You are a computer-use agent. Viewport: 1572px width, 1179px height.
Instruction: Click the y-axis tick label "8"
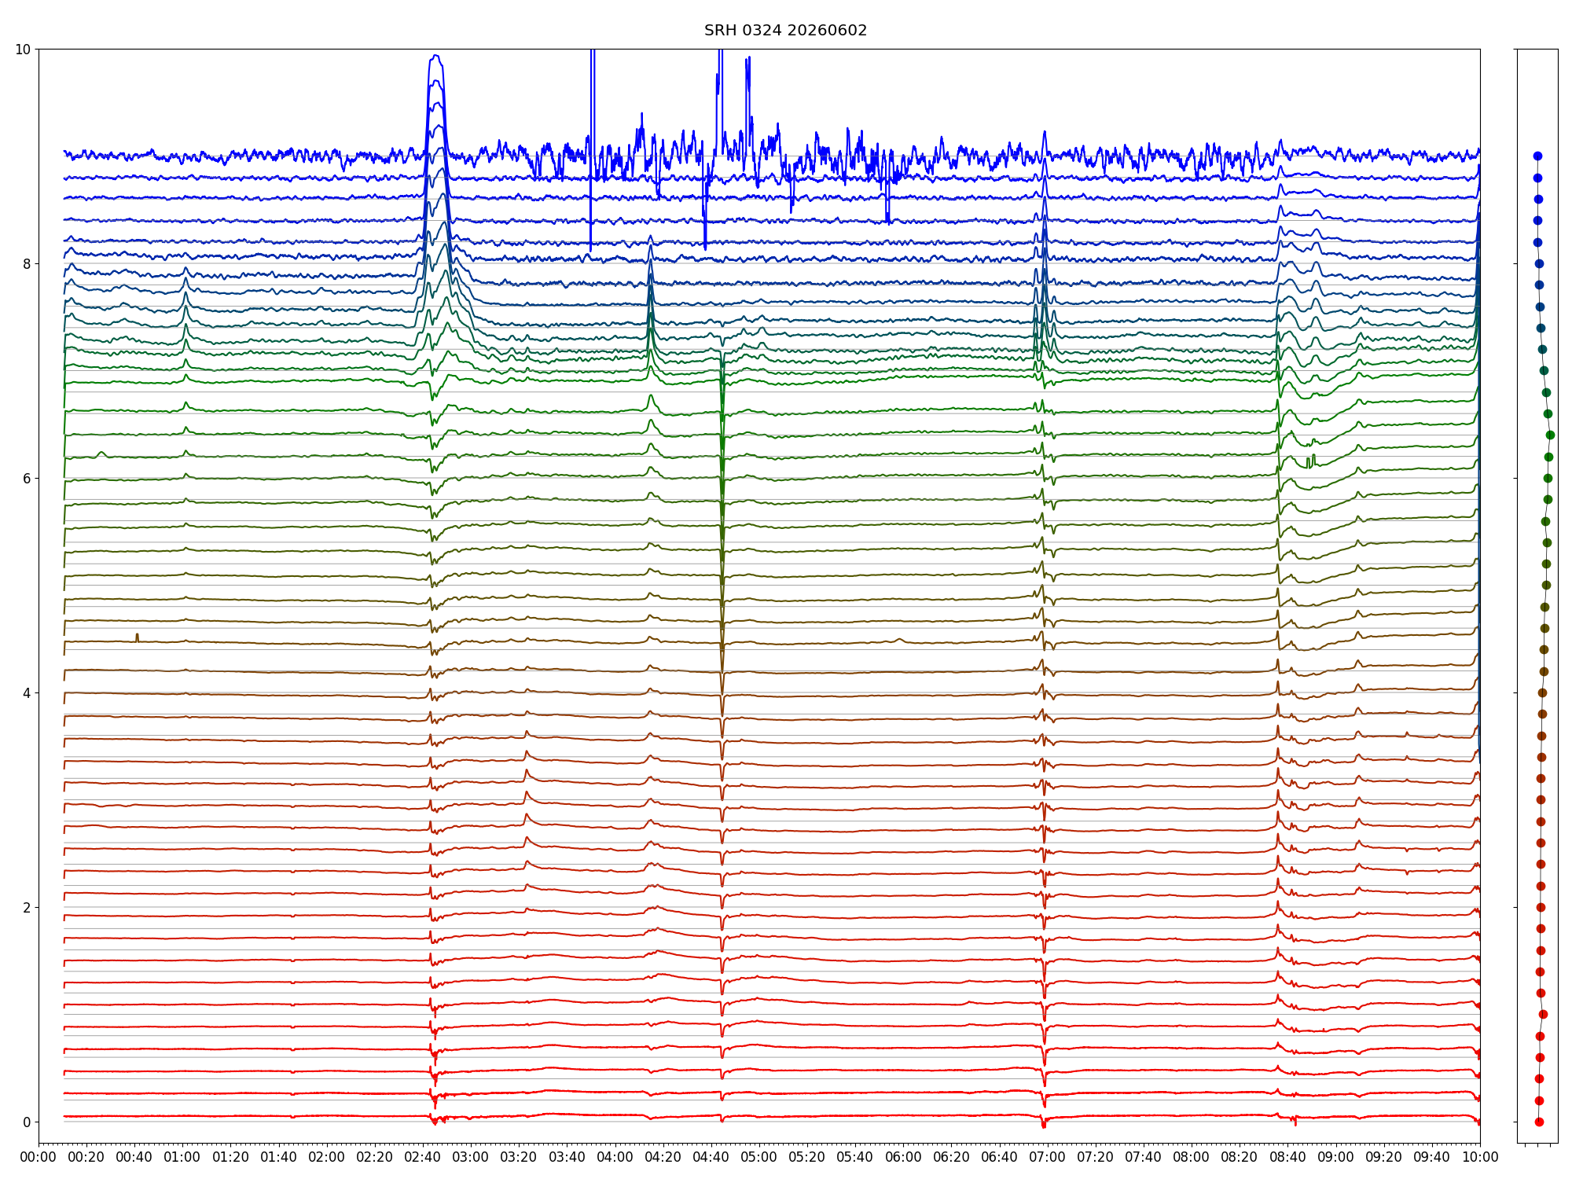(28, 264)
